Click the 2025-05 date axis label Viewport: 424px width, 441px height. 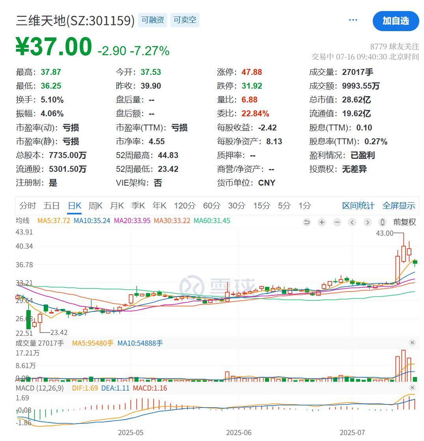click(x=131, y=433)
